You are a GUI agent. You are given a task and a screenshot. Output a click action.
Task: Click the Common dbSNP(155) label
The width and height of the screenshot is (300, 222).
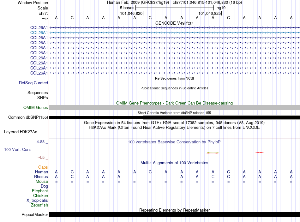[x=28, y=117]
